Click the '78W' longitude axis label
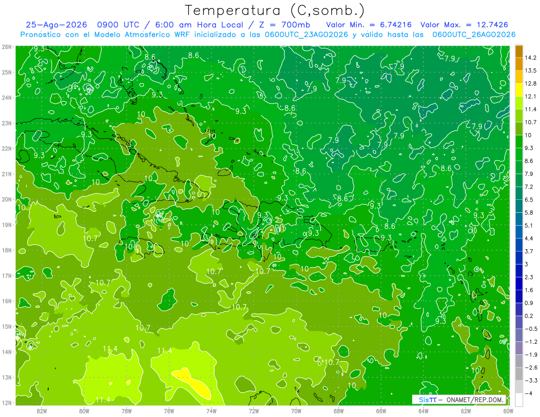This screenshot has height=417, width=540. (127, 411)
